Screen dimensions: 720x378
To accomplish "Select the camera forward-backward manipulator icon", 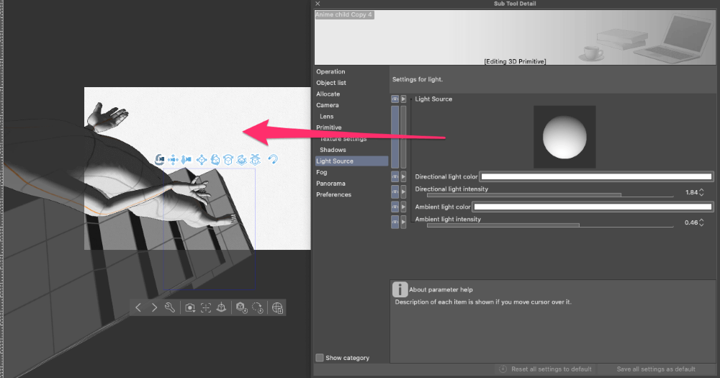I will click(x=186, y=159).
